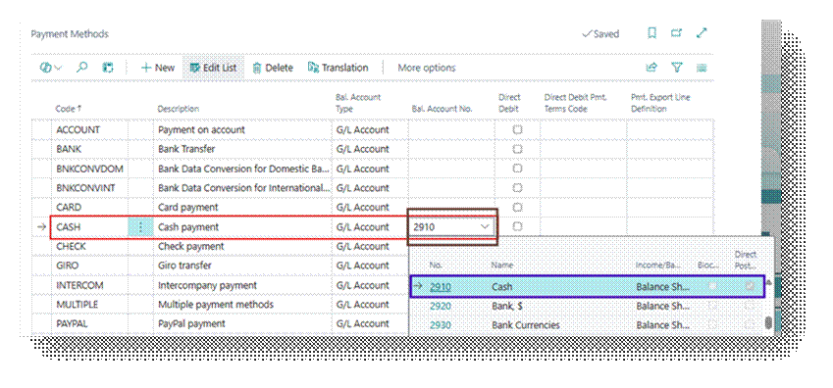This screenshot has width=833, height=388.
Task: Click the analysis mode icon beside the search
Action: pos(108,68)
